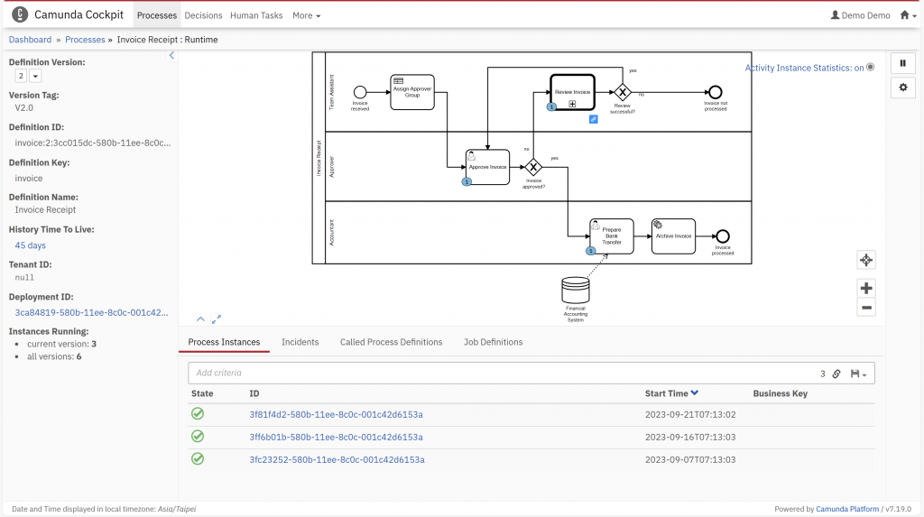924x517 pixels.
Task: Open the Deployment ID link
Action: click(91, 312)
